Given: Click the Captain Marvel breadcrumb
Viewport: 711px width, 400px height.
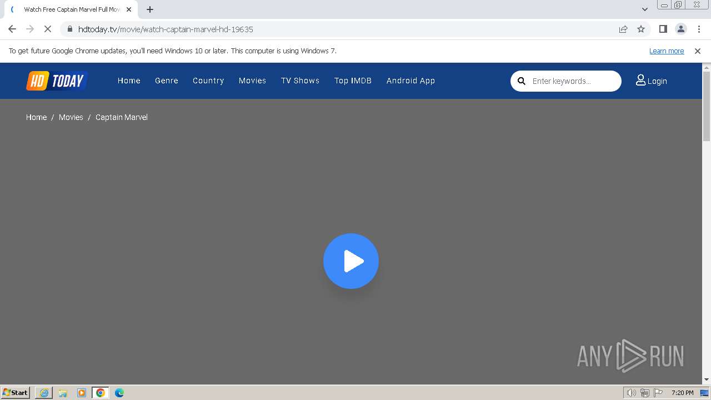Looking at the screenshot, I should click(122, 117).
